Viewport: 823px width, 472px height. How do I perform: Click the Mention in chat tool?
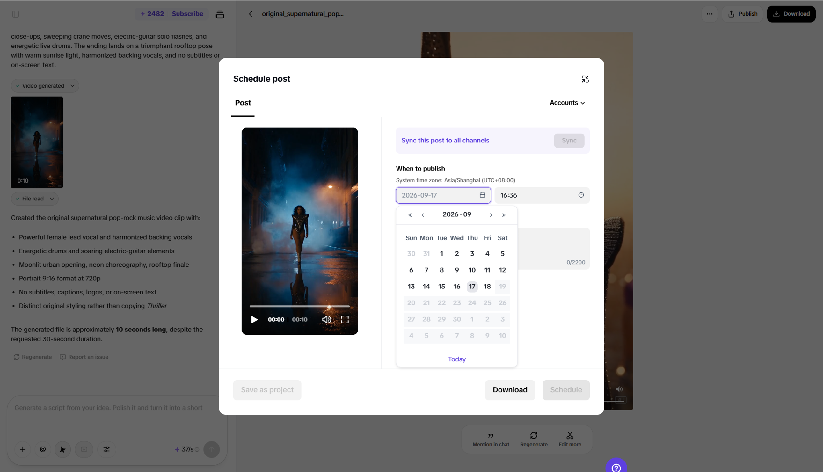[491, 439]
